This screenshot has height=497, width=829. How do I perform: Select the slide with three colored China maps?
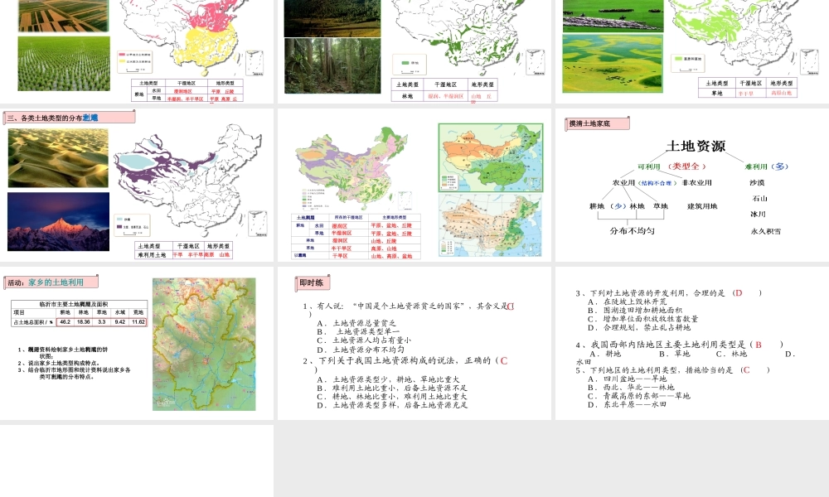coord(414,185)
